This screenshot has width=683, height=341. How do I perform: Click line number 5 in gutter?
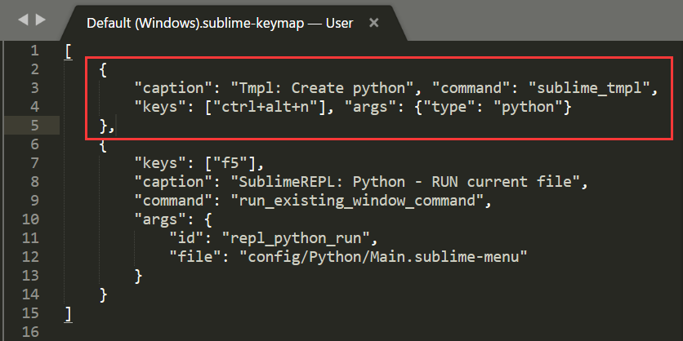click(35, 126)
